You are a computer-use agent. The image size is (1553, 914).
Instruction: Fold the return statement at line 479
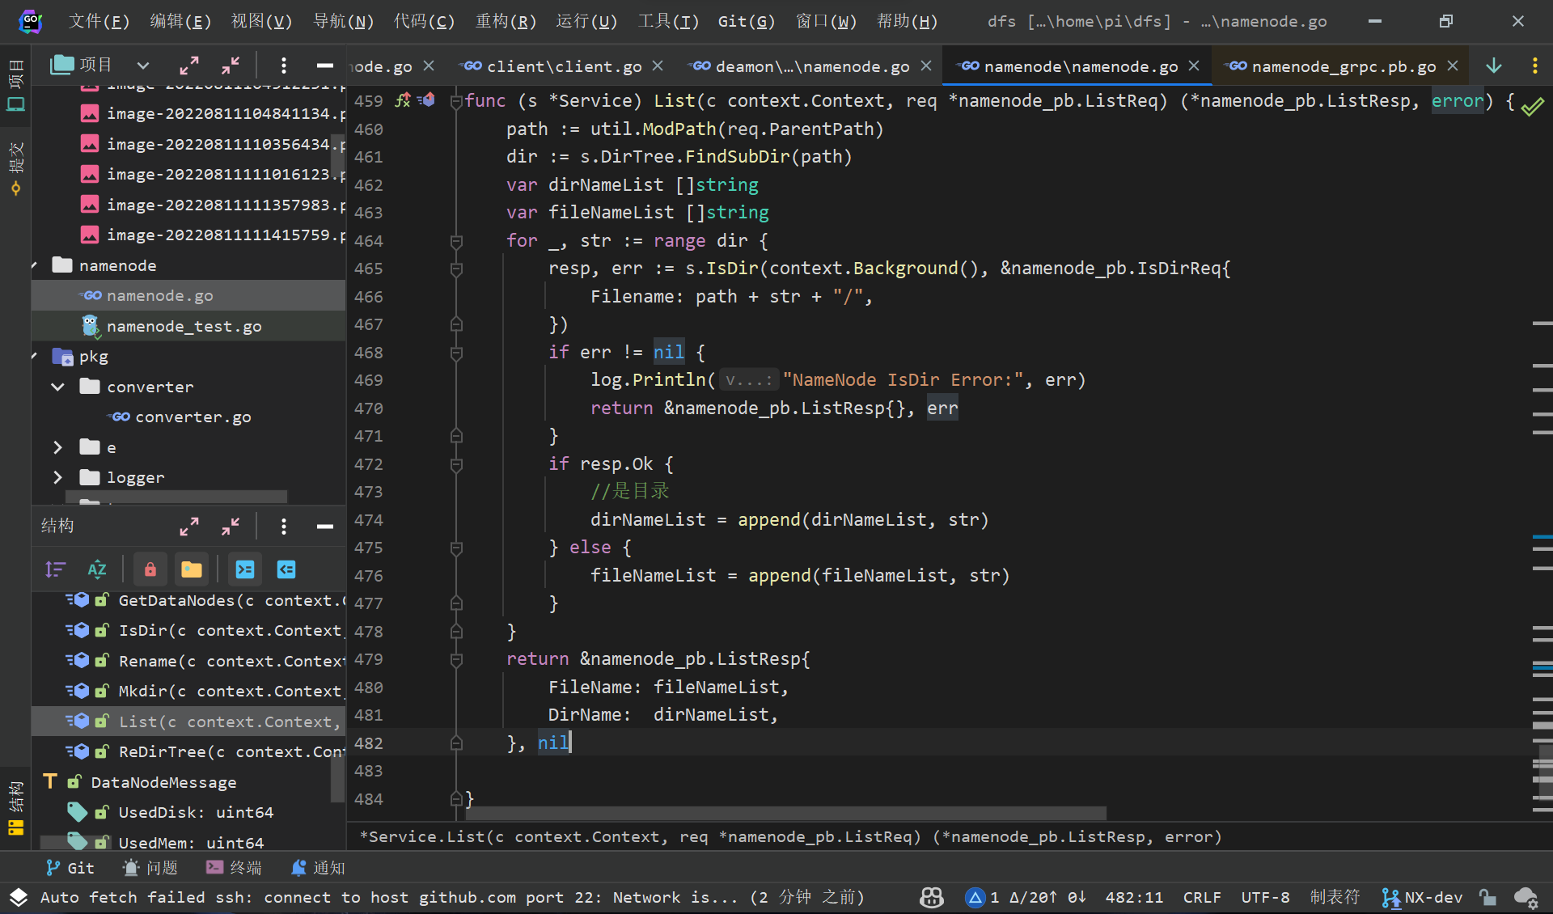tap(456, 659)
